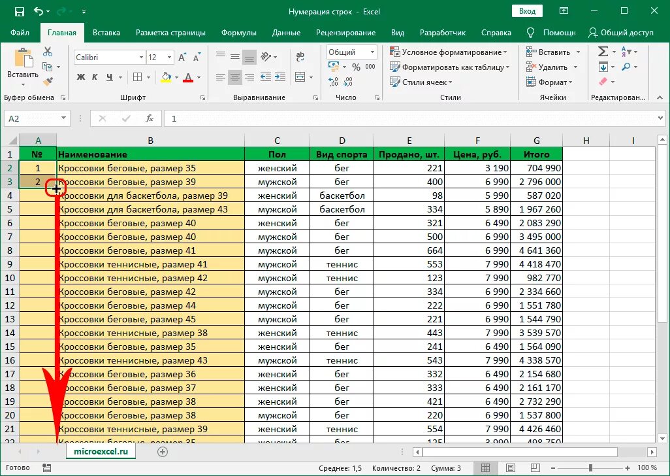Apply borders using the borders icon
This screenshot has width=670, height=476.
138,77
